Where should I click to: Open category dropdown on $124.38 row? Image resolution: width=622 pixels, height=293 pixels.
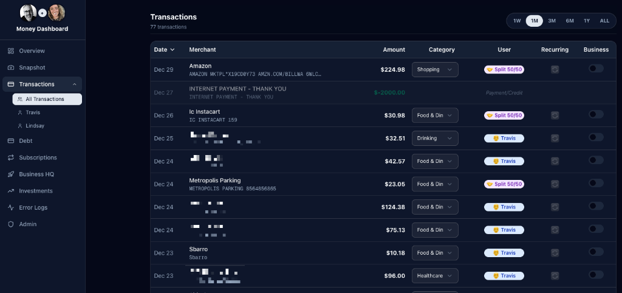pos(435,207)
